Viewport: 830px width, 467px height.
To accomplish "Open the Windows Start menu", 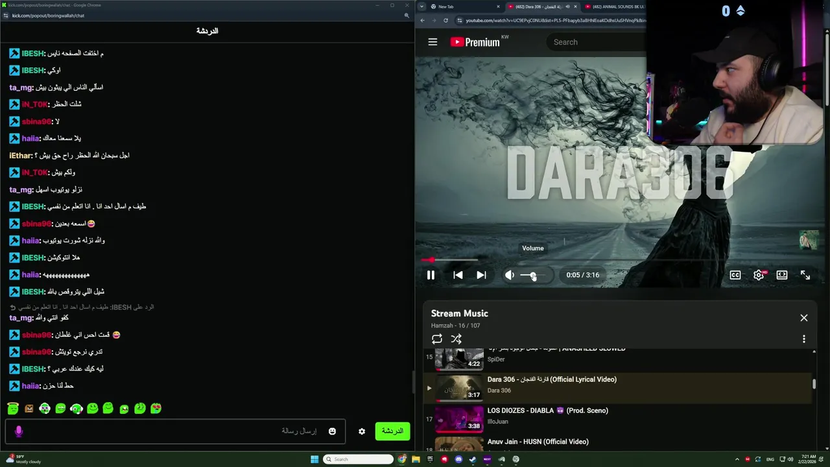I will (x=314, y=459).
